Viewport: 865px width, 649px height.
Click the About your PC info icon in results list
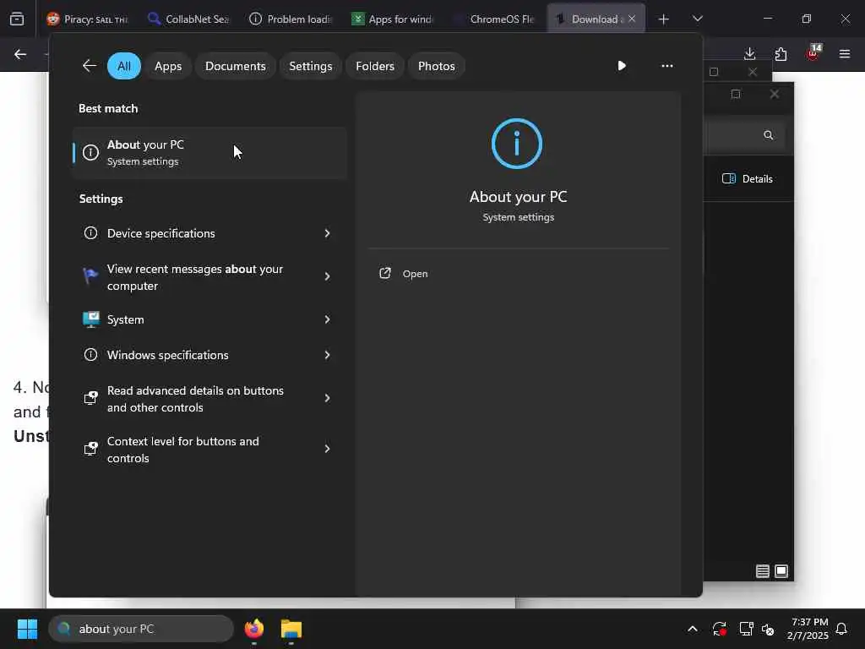click(x=90, y=152)
